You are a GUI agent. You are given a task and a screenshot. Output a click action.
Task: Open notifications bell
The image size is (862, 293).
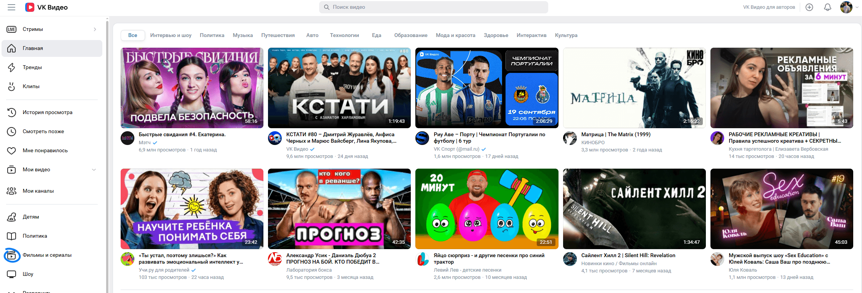coord(828,7)
